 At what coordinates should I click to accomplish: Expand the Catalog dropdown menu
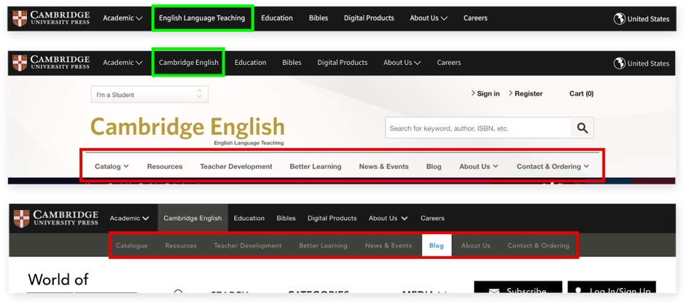112,166
